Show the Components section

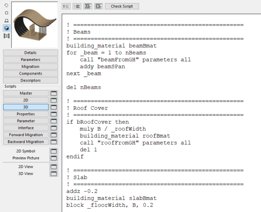click(x=30, y=73)
